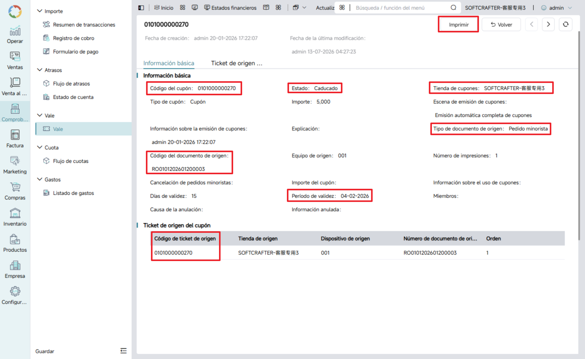Toggle the sidebar panel icon in top bar

click(141, 8)
